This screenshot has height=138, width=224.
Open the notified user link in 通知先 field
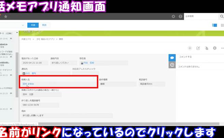31,73
